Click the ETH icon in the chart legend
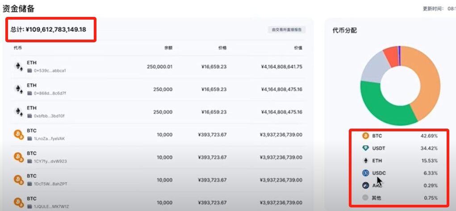456x211 pixels. [x=365, y=160]
